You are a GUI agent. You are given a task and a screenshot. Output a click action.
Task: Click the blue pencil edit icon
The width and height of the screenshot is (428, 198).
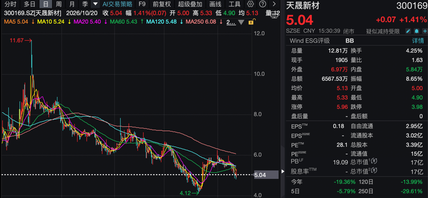pyautogui.click(x=408, y=31)
